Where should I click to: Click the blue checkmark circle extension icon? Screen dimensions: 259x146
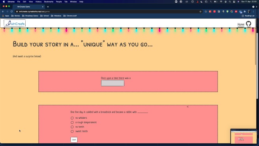[x=206, y=11]
